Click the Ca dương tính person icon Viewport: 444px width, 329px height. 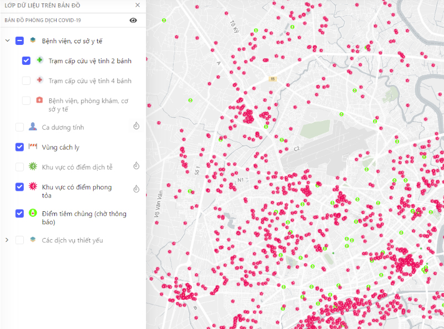coord(33,127)
